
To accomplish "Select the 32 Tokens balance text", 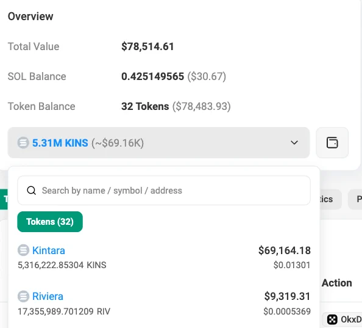I will tap(145, 106).
